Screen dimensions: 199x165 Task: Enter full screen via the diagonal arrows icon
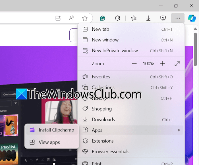(x=177, y=64)
